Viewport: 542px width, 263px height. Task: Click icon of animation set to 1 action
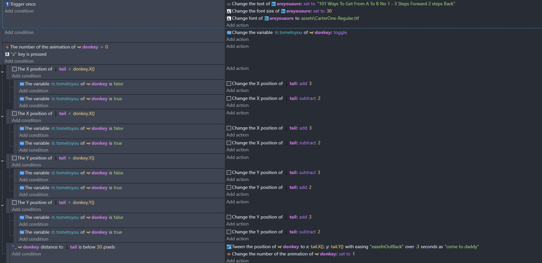coord(229,254)
